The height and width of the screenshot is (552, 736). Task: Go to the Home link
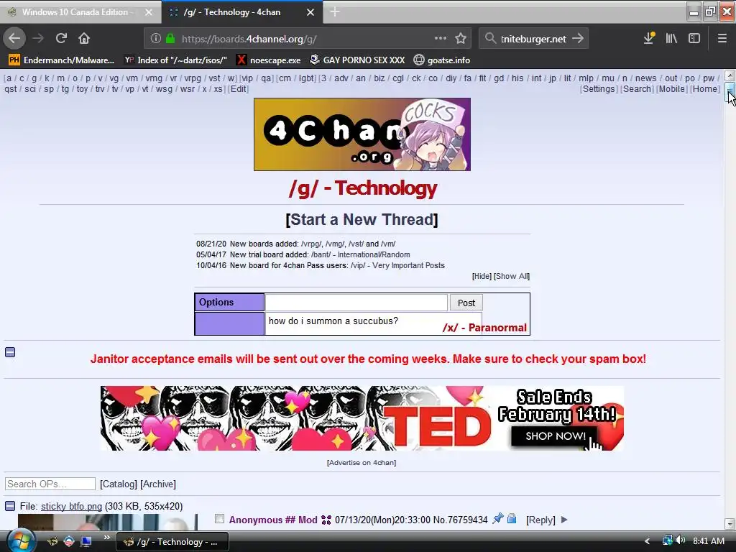point(705,88)
